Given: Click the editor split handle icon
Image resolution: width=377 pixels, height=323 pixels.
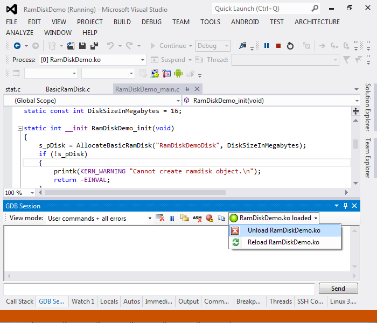Looking at the screenshot, I should pyautogui.click(x=355, y=111).
